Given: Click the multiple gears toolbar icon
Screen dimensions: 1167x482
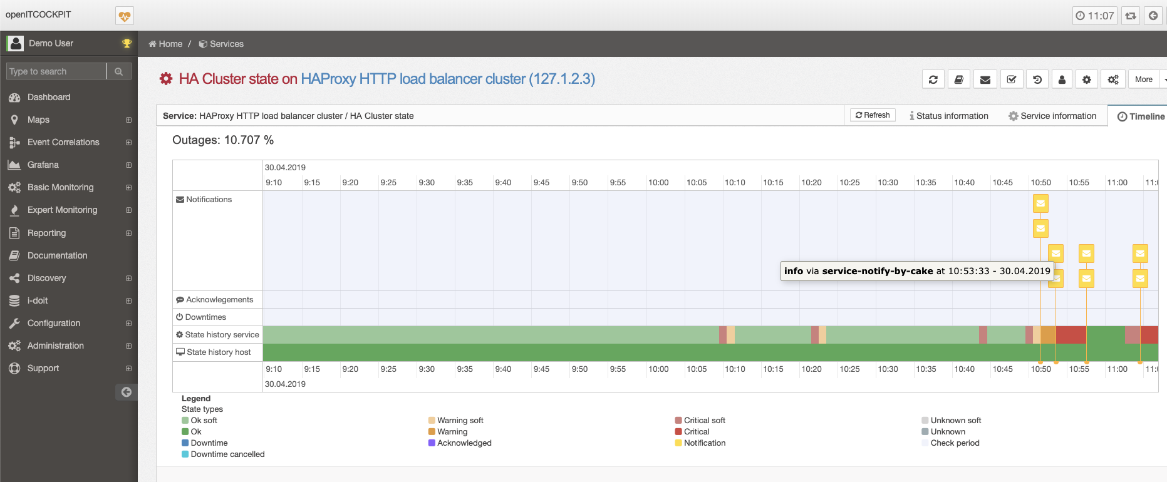Looking at the screenshot, I should 1113,79.
